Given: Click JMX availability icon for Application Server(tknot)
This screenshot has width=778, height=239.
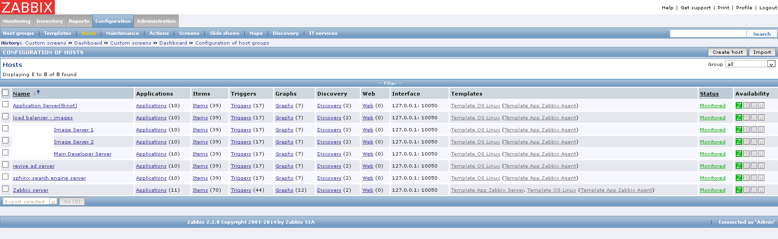Looking at the screenshot, I should point(754,105).
